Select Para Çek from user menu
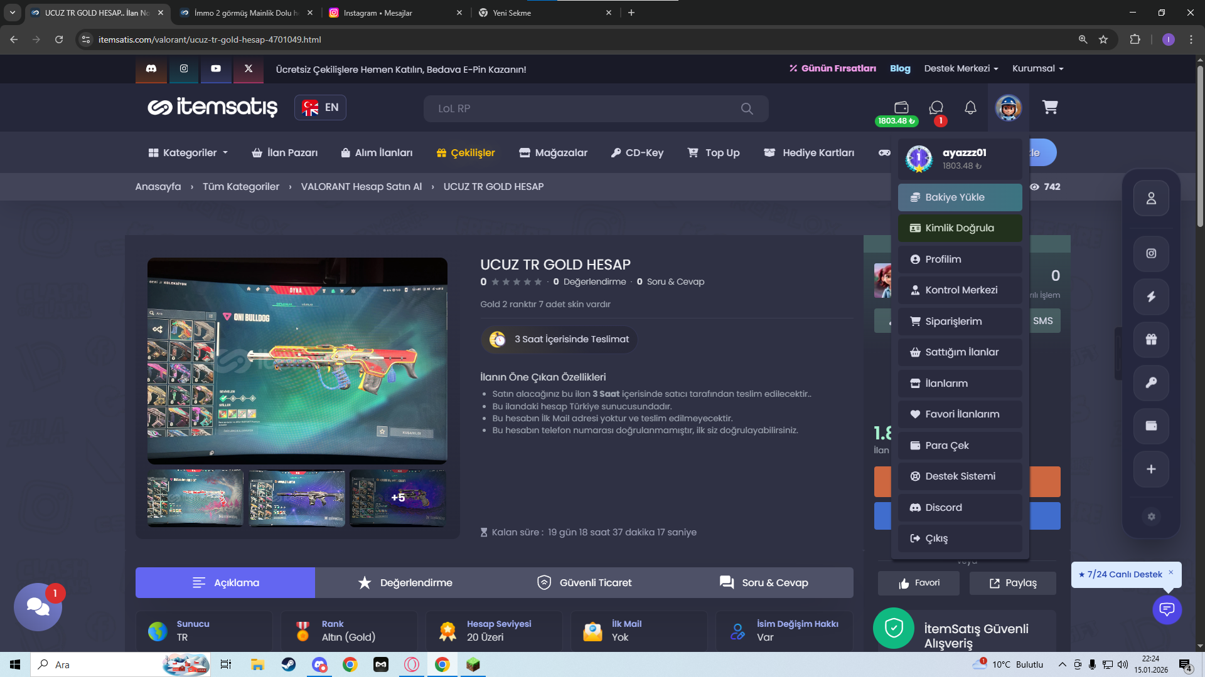 [960, 446]
